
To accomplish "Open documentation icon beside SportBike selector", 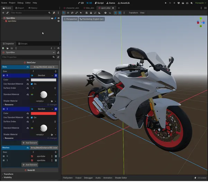I will tap(58, 53).
